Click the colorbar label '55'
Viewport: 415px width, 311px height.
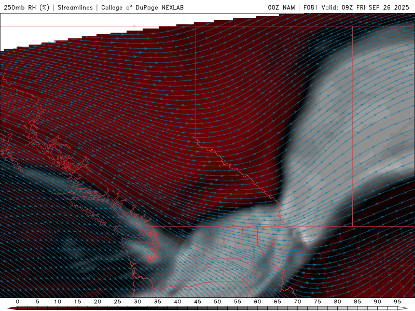pyautogui.click(x=238, y=302)
